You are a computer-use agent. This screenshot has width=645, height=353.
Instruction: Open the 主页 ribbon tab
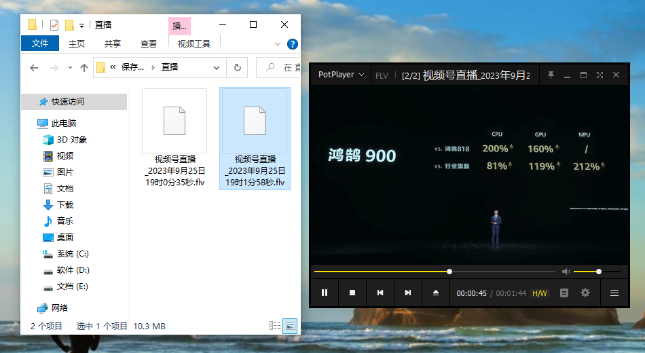click(x=77, y=43)
